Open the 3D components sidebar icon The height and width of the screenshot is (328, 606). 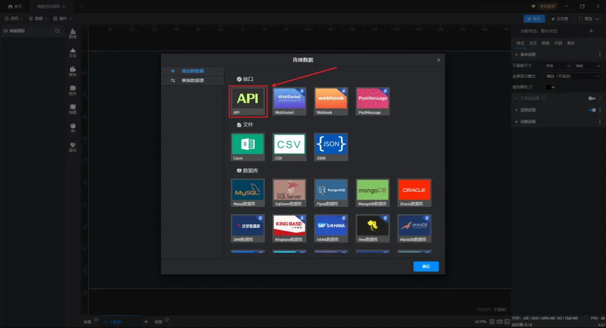(x=72, y=128)
